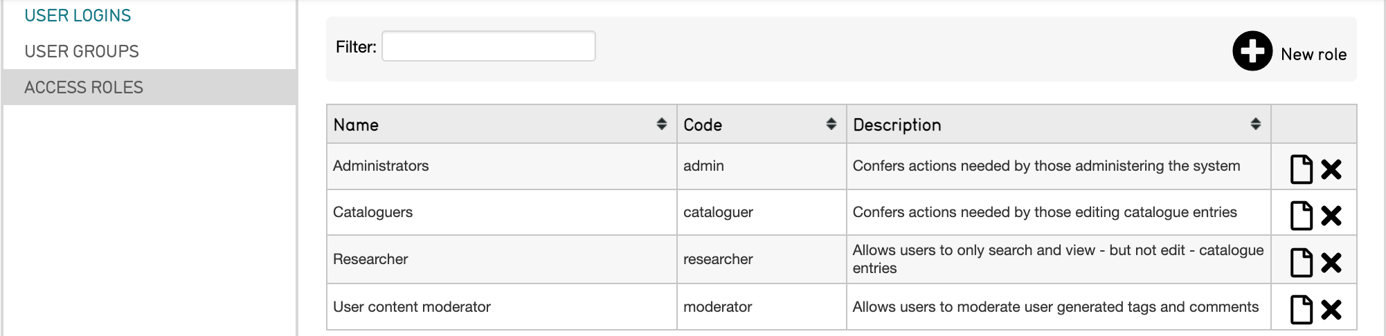Screen dimensions: 1386x336
Task: Edit User content moderator role icon
Action: [x=1301, y=310]
